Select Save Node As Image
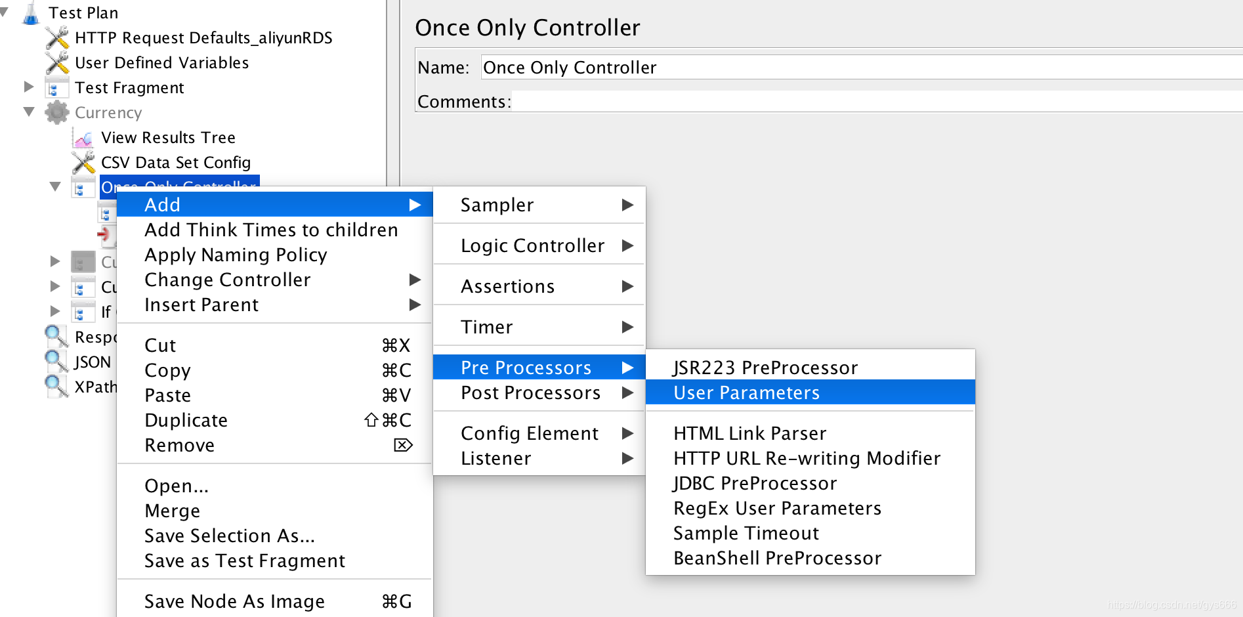1243x617 pixels. pos(274,601)
